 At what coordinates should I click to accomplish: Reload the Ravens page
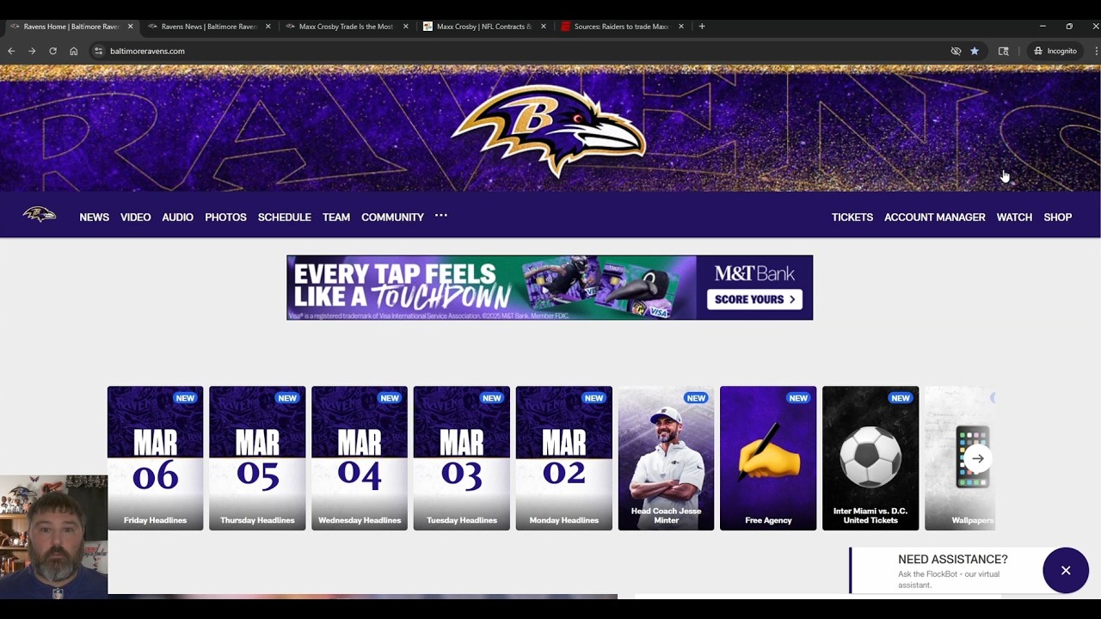52,51
